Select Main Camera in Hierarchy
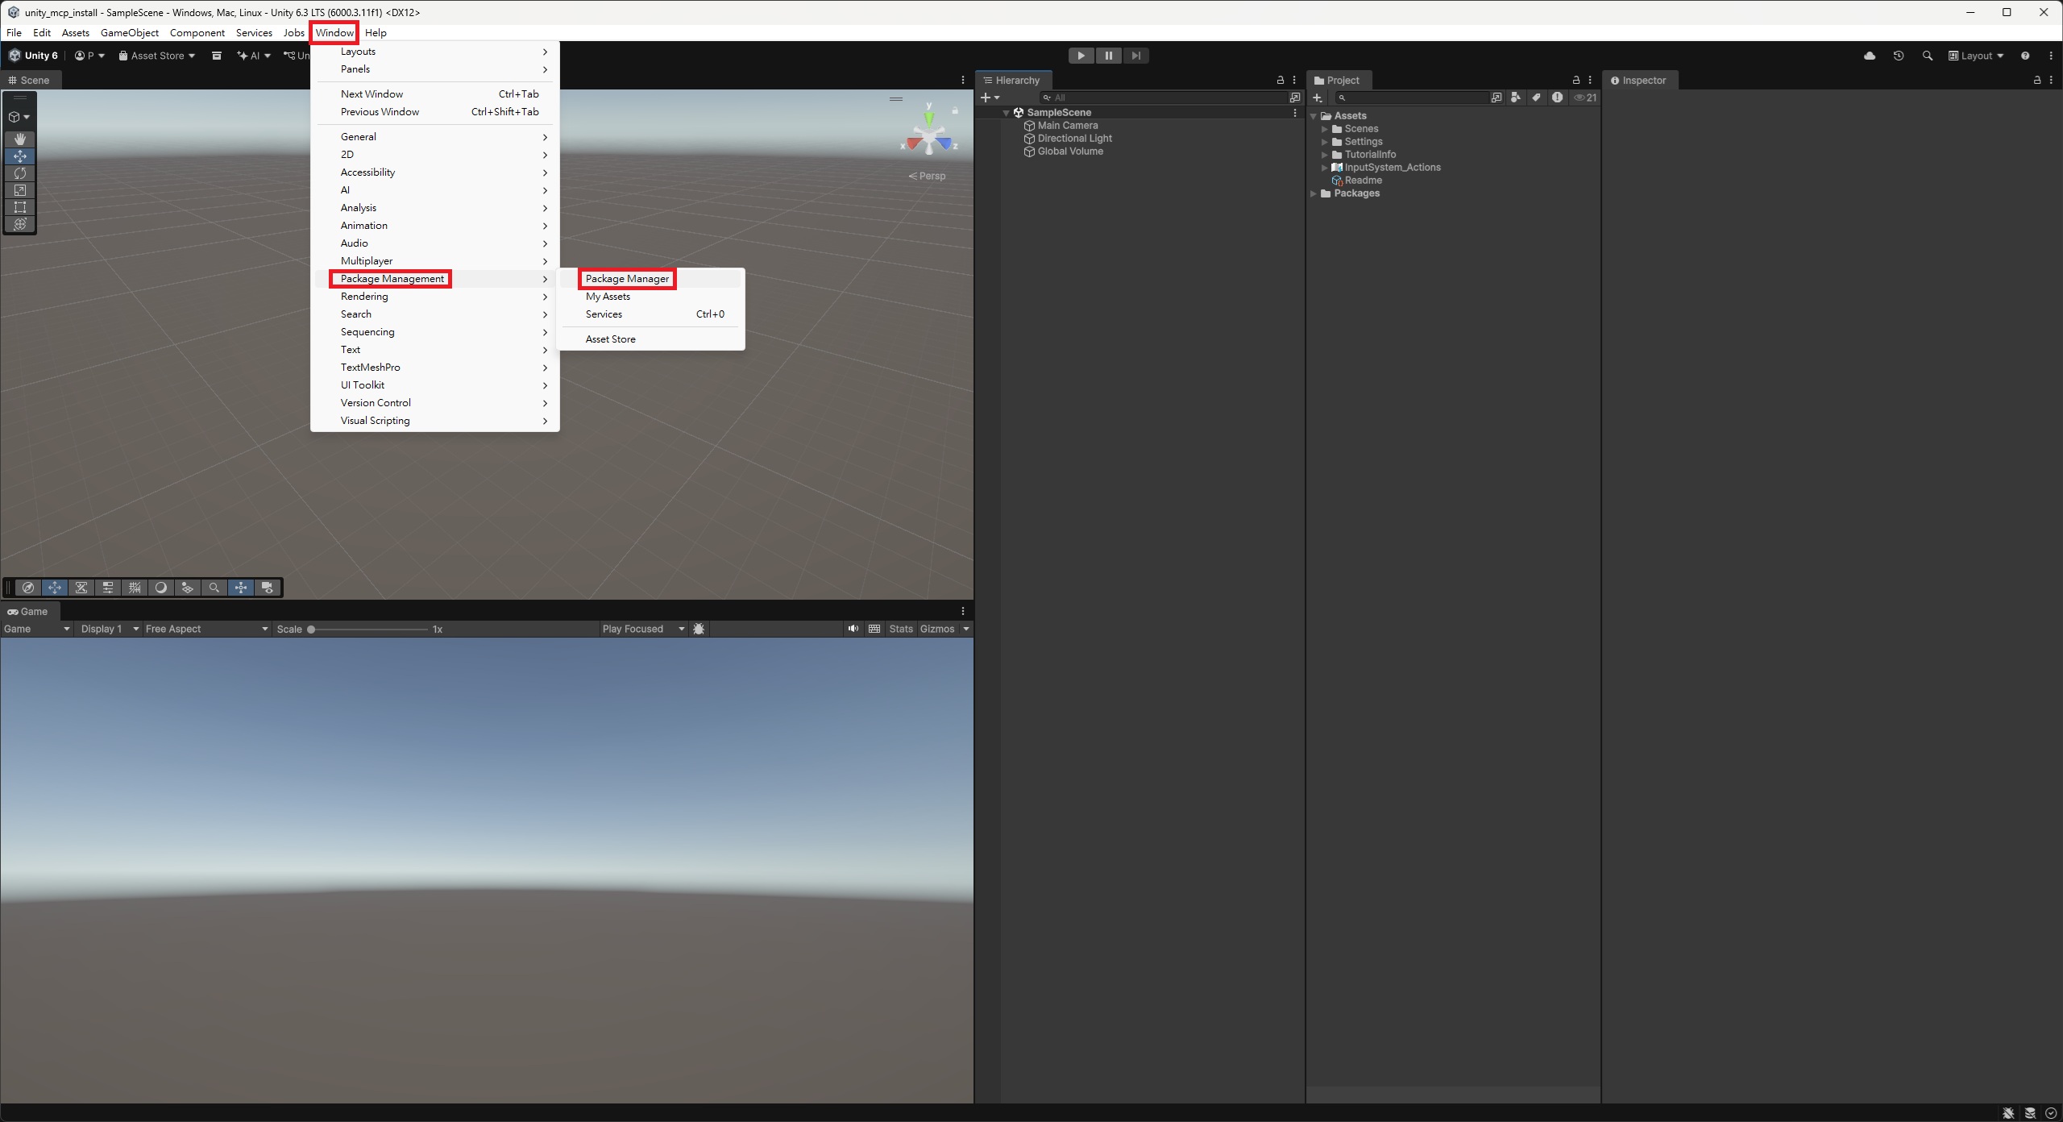Viewport: 2063px width, 1122px height. [x=1067, y=126]
